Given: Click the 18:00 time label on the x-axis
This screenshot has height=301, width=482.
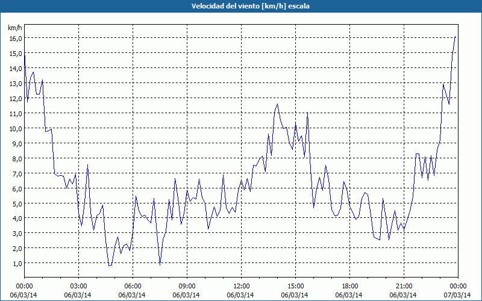Looking at the screenshot, I should (350, 287).
